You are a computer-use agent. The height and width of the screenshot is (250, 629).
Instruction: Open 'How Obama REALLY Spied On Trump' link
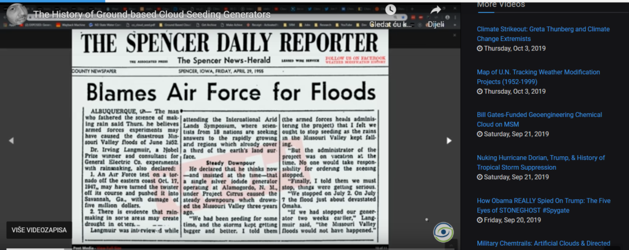(544, 206)
